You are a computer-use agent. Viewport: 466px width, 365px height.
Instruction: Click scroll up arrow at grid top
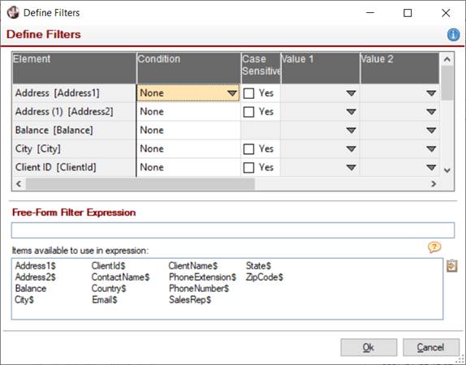447,59
